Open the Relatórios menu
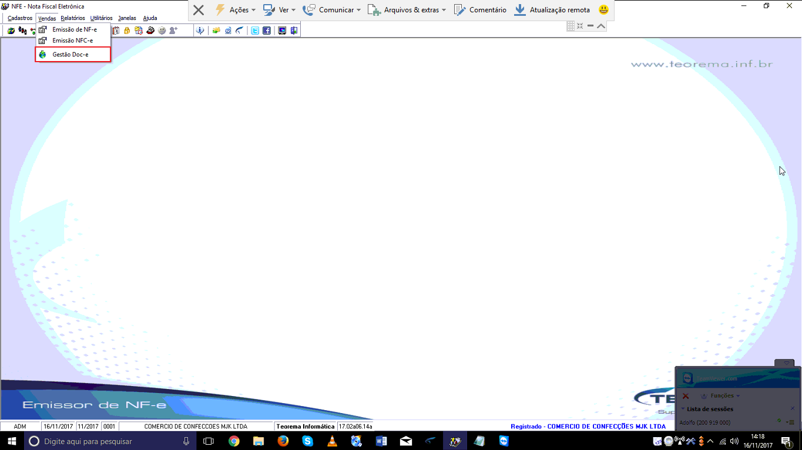This screenshot has width=802, height=450. point(73,18)
